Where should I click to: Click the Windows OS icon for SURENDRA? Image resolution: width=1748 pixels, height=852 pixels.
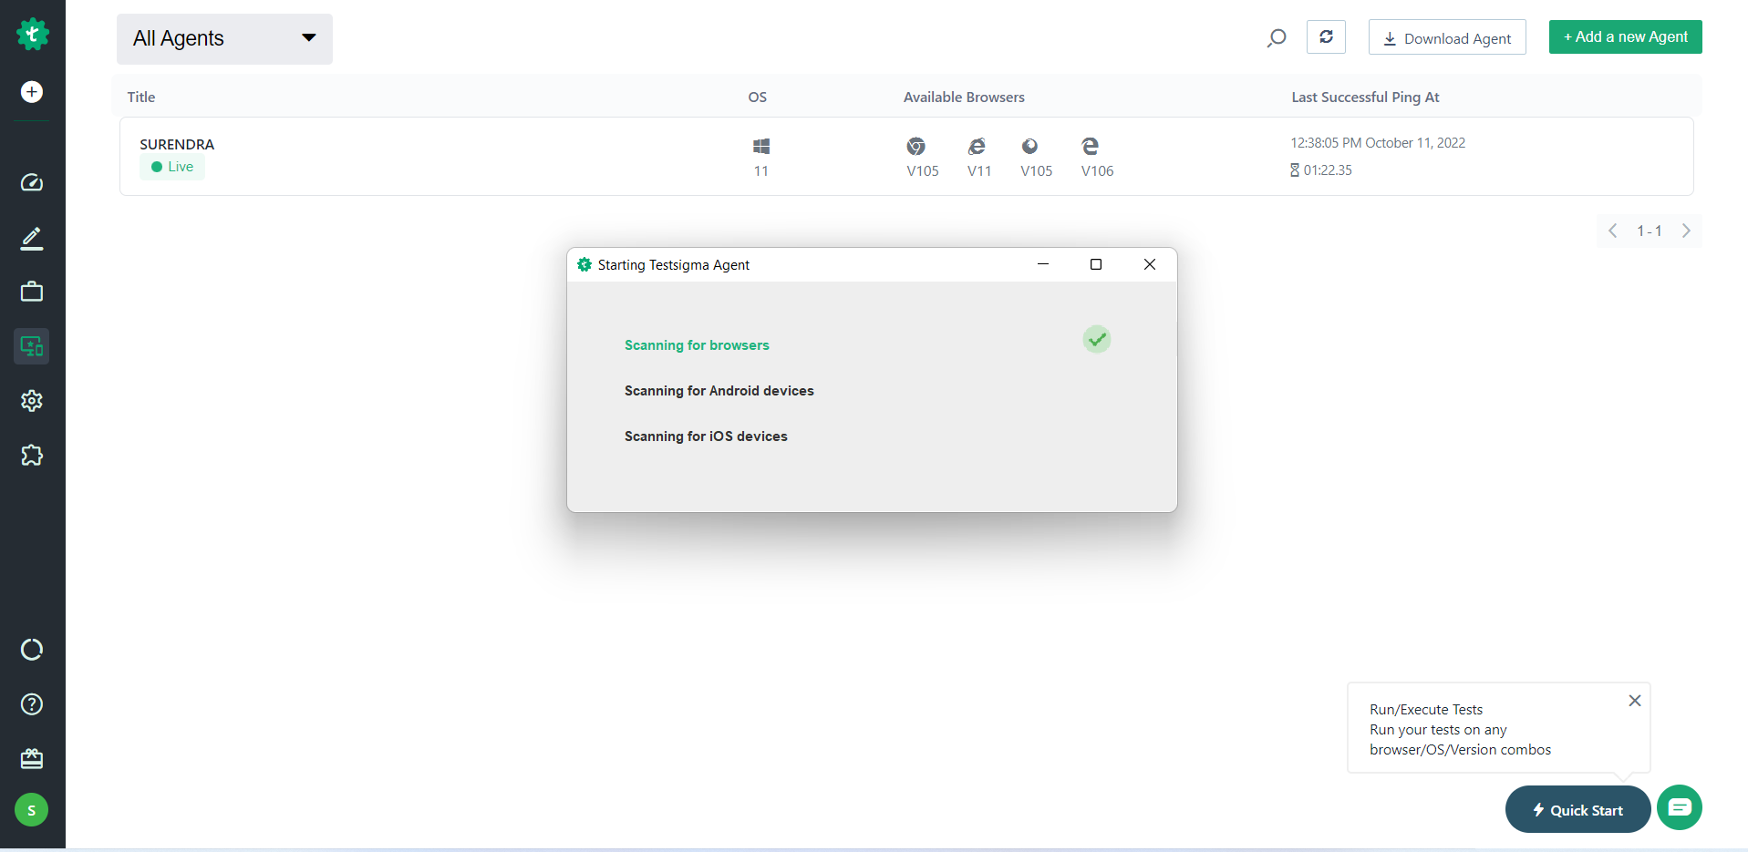pos(761,146)
